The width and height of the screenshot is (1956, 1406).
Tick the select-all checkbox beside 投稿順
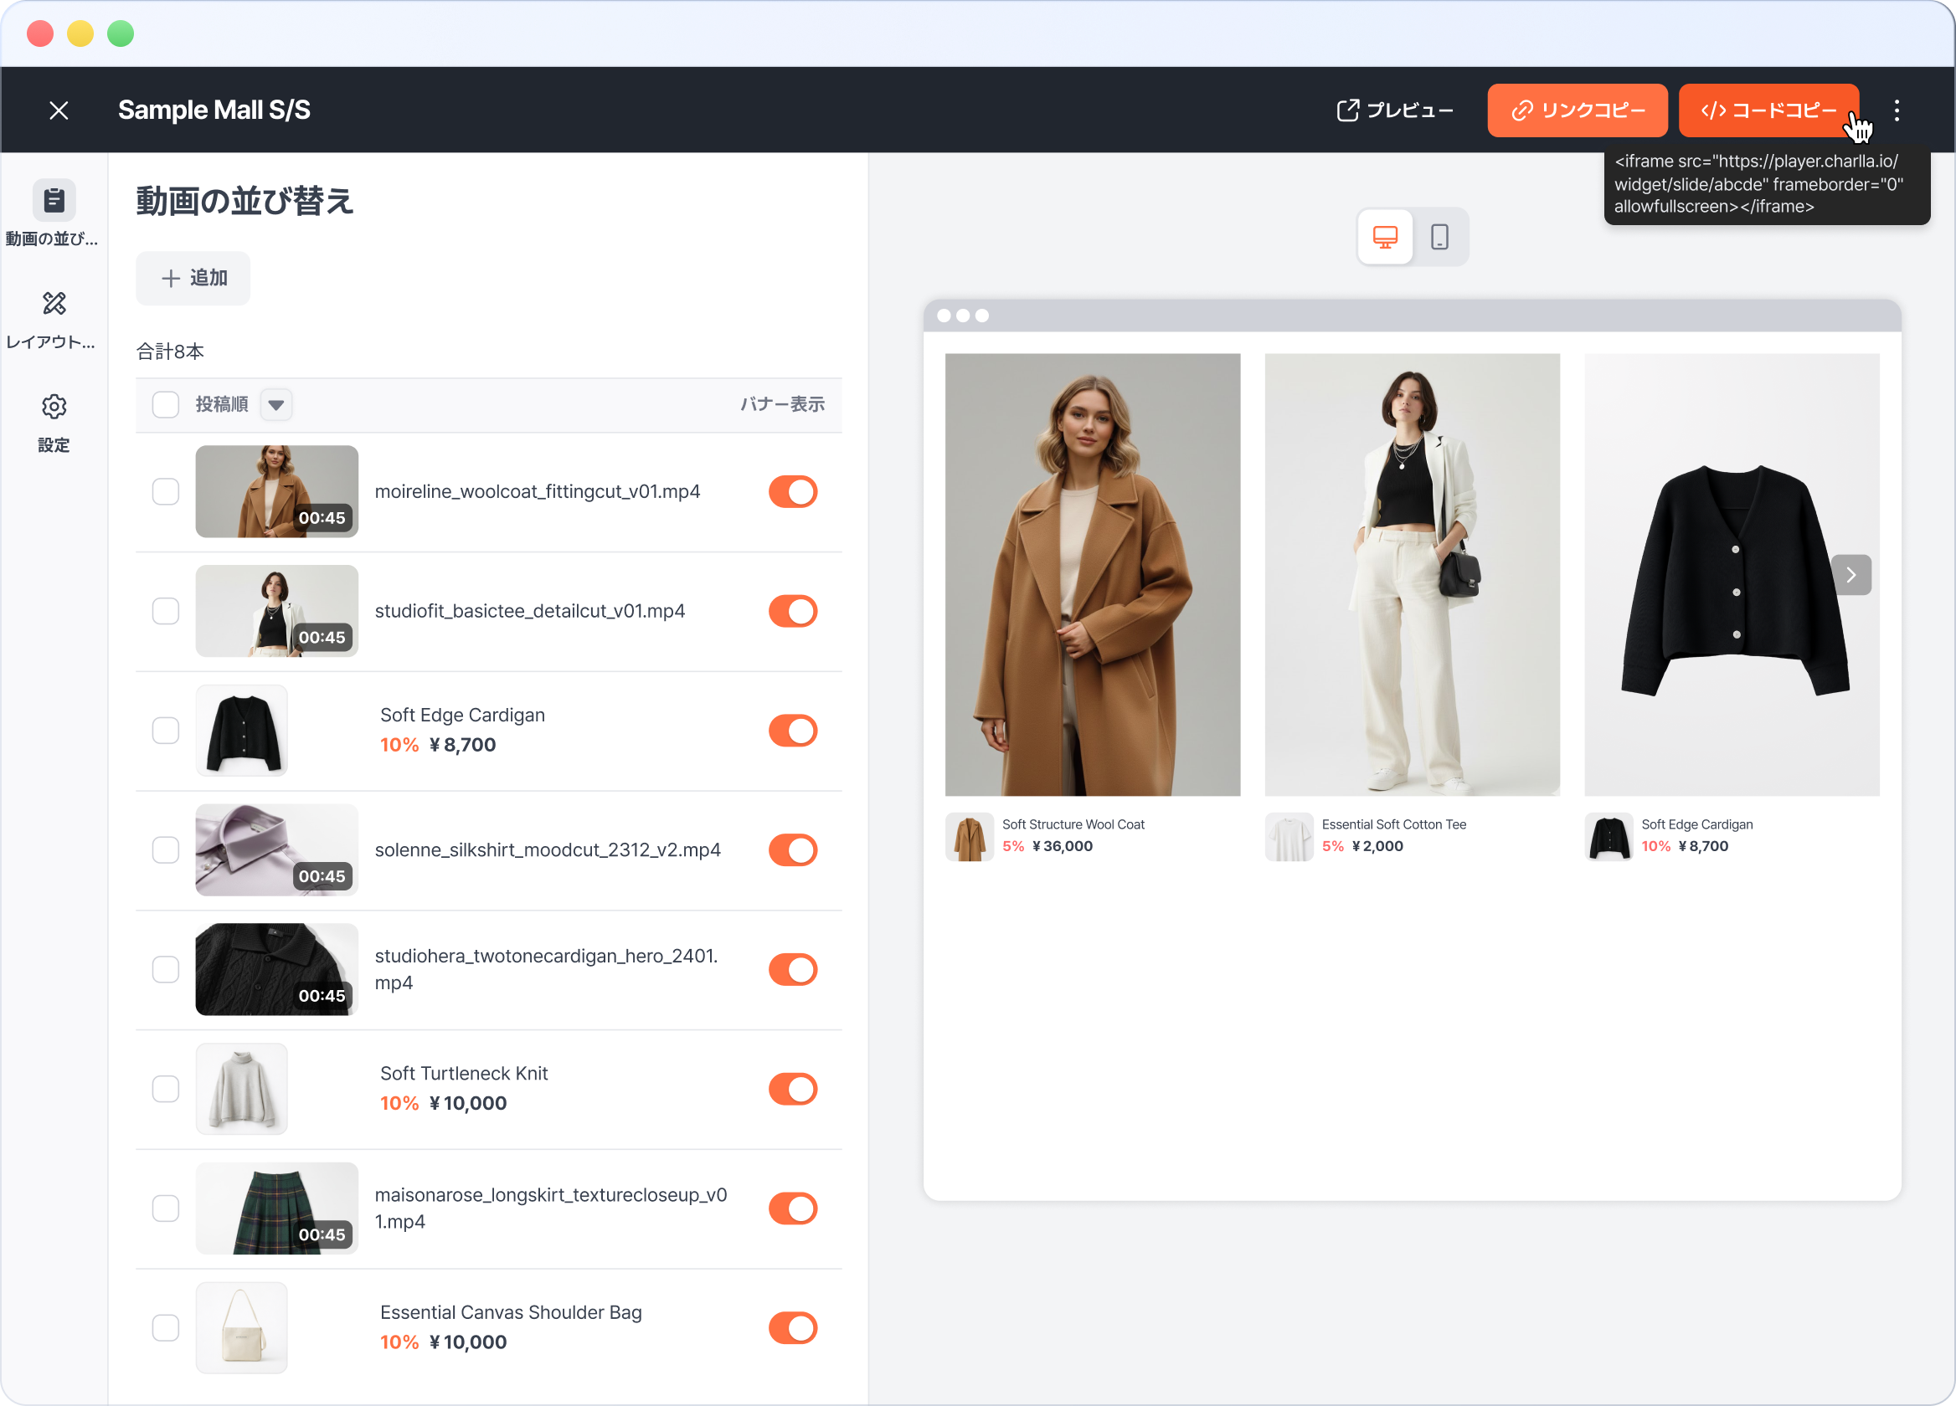[166, 404]
